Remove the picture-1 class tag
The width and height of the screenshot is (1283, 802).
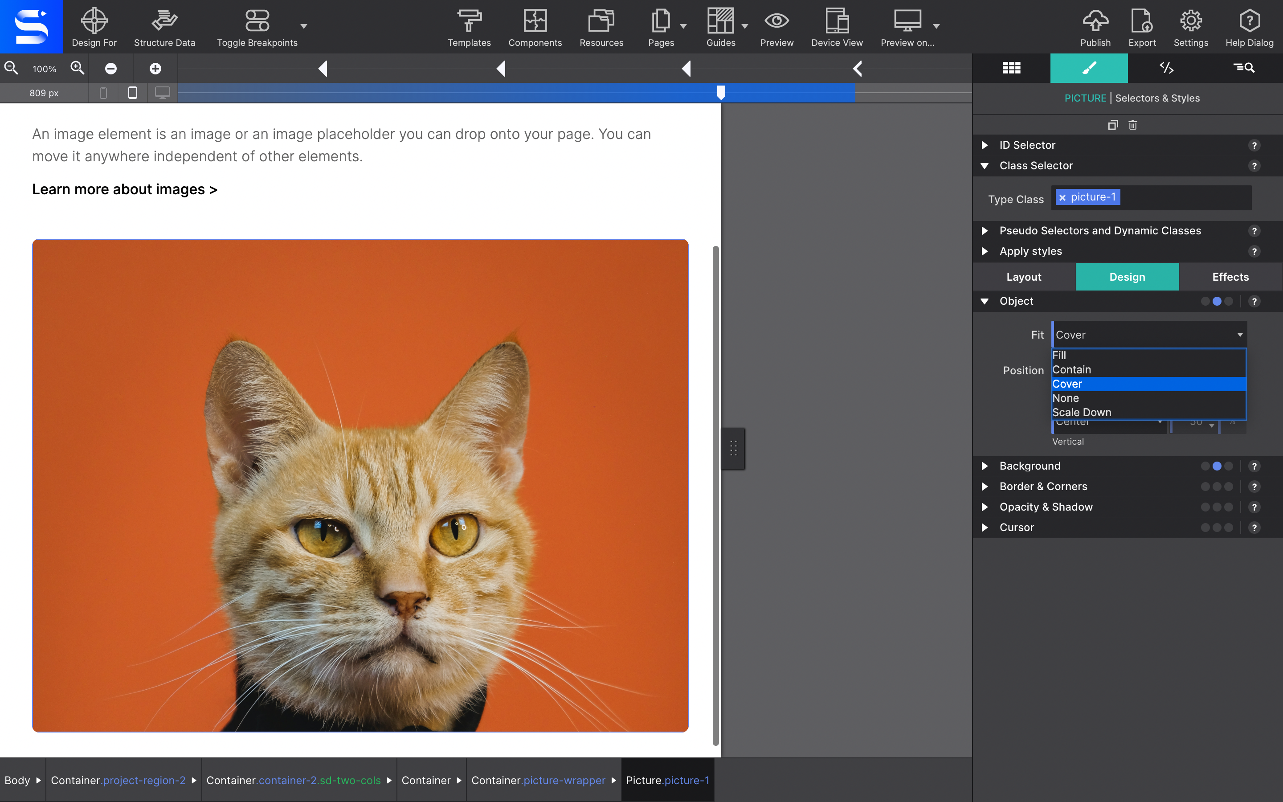coord(1062,197)
